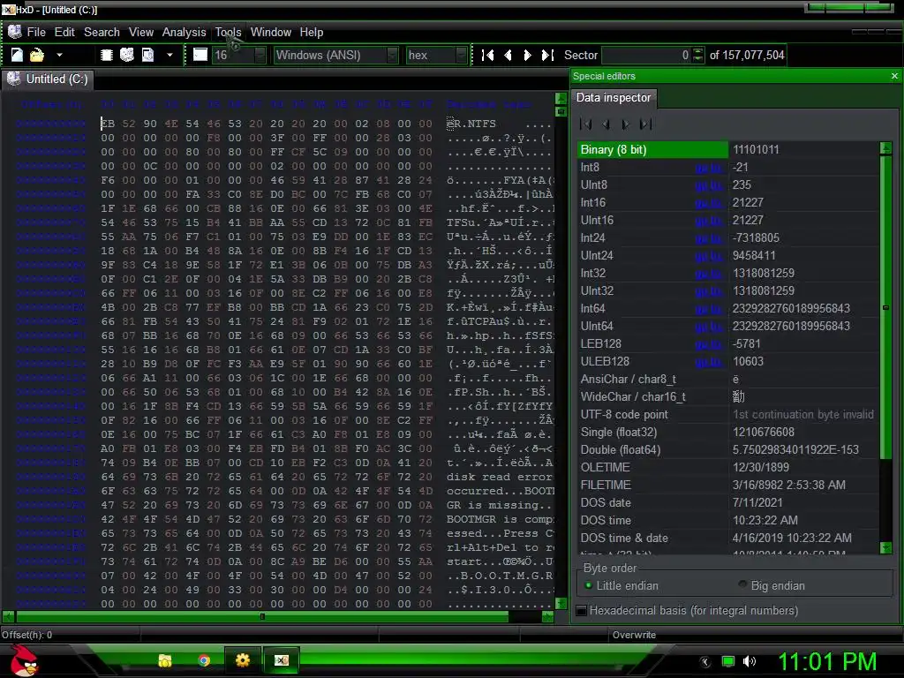Open the Window menu
The image size is (904, 678).
[x=271, y=33]
